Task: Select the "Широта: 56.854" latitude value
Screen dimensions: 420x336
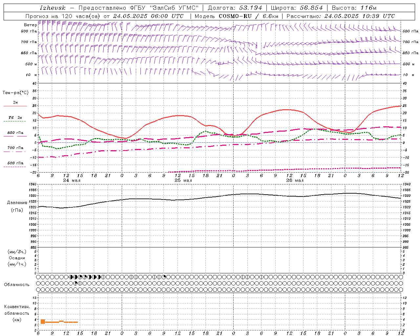Action: pos(297,8)
